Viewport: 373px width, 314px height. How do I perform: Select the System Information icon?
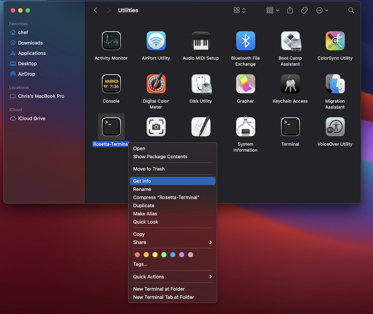coord(245,127)
